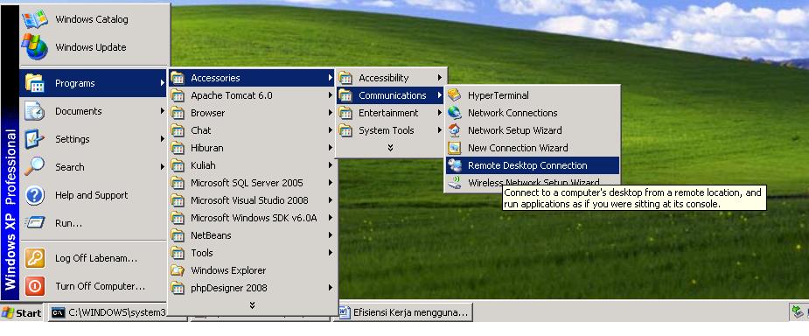Click the network tray icon in taskbar
This screenshot has width=809, height=336.
point(799,311)
